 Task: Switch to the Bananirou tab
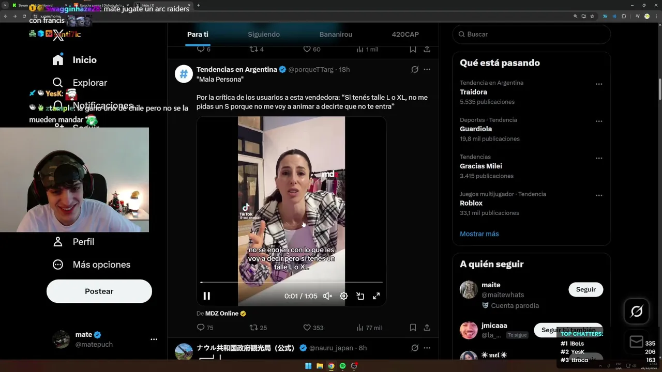click(336, 35)
